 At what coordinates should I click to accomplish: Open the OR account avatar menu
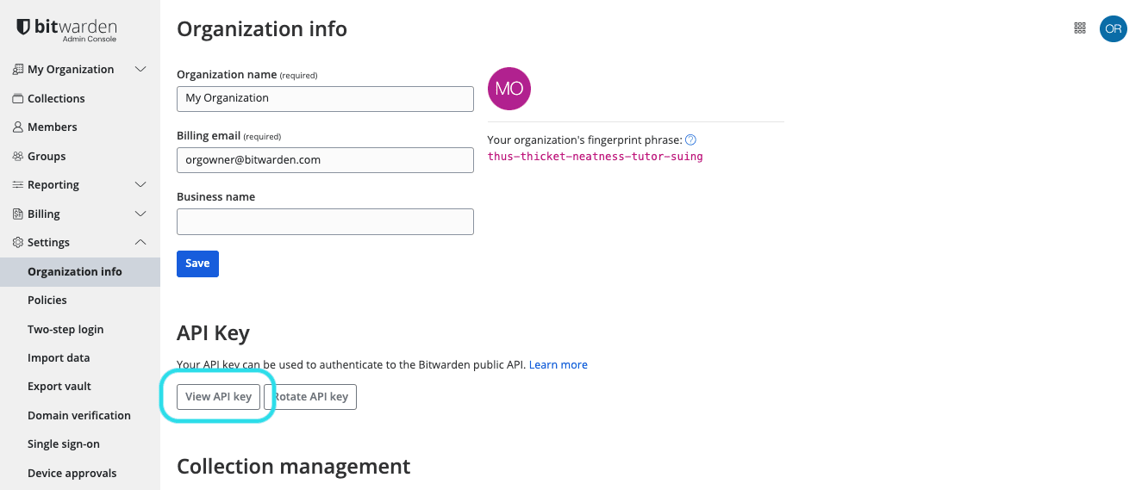[1113, 28]
